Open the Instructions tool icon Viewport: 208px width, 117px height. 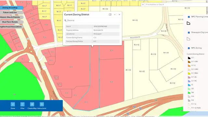coord(42,104)
